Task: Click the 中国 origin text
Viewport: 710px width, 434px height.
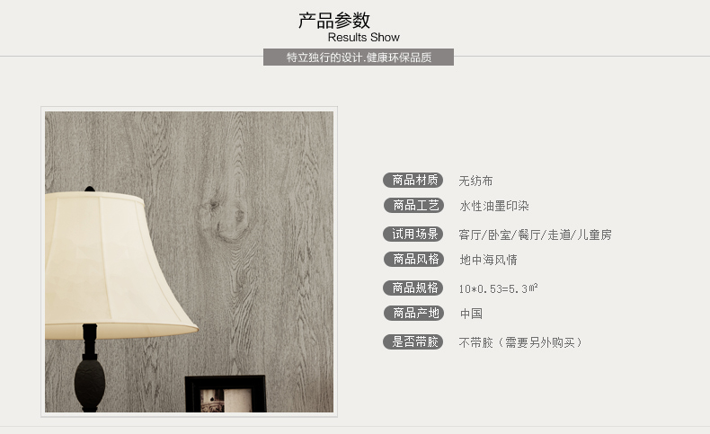Action: pos(471,314)
